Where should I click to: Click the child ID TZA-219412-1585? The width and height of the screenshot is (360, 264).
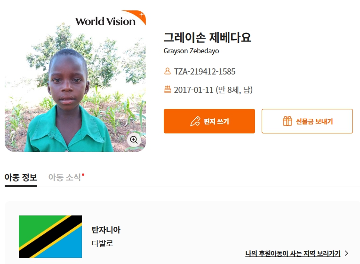click(205, 71)
